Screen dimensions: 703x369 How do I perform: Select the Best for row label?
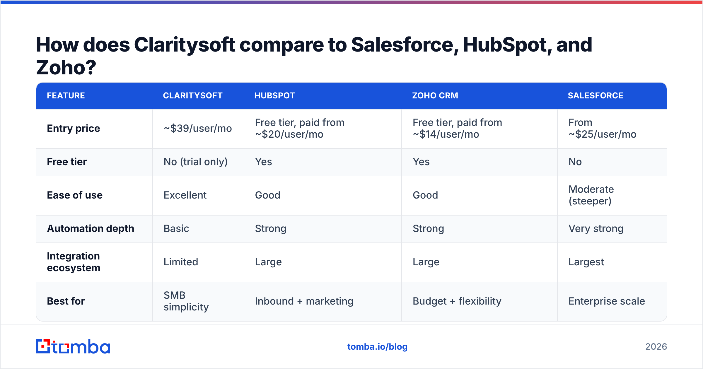(x=66, y=301)
